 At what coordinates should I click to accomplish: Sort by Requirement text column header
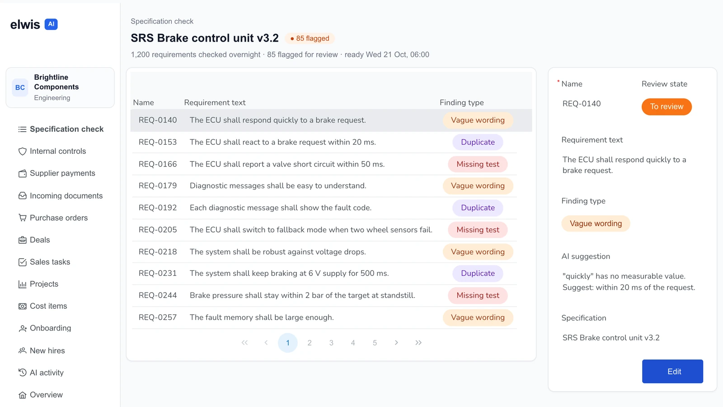point(215,103)
